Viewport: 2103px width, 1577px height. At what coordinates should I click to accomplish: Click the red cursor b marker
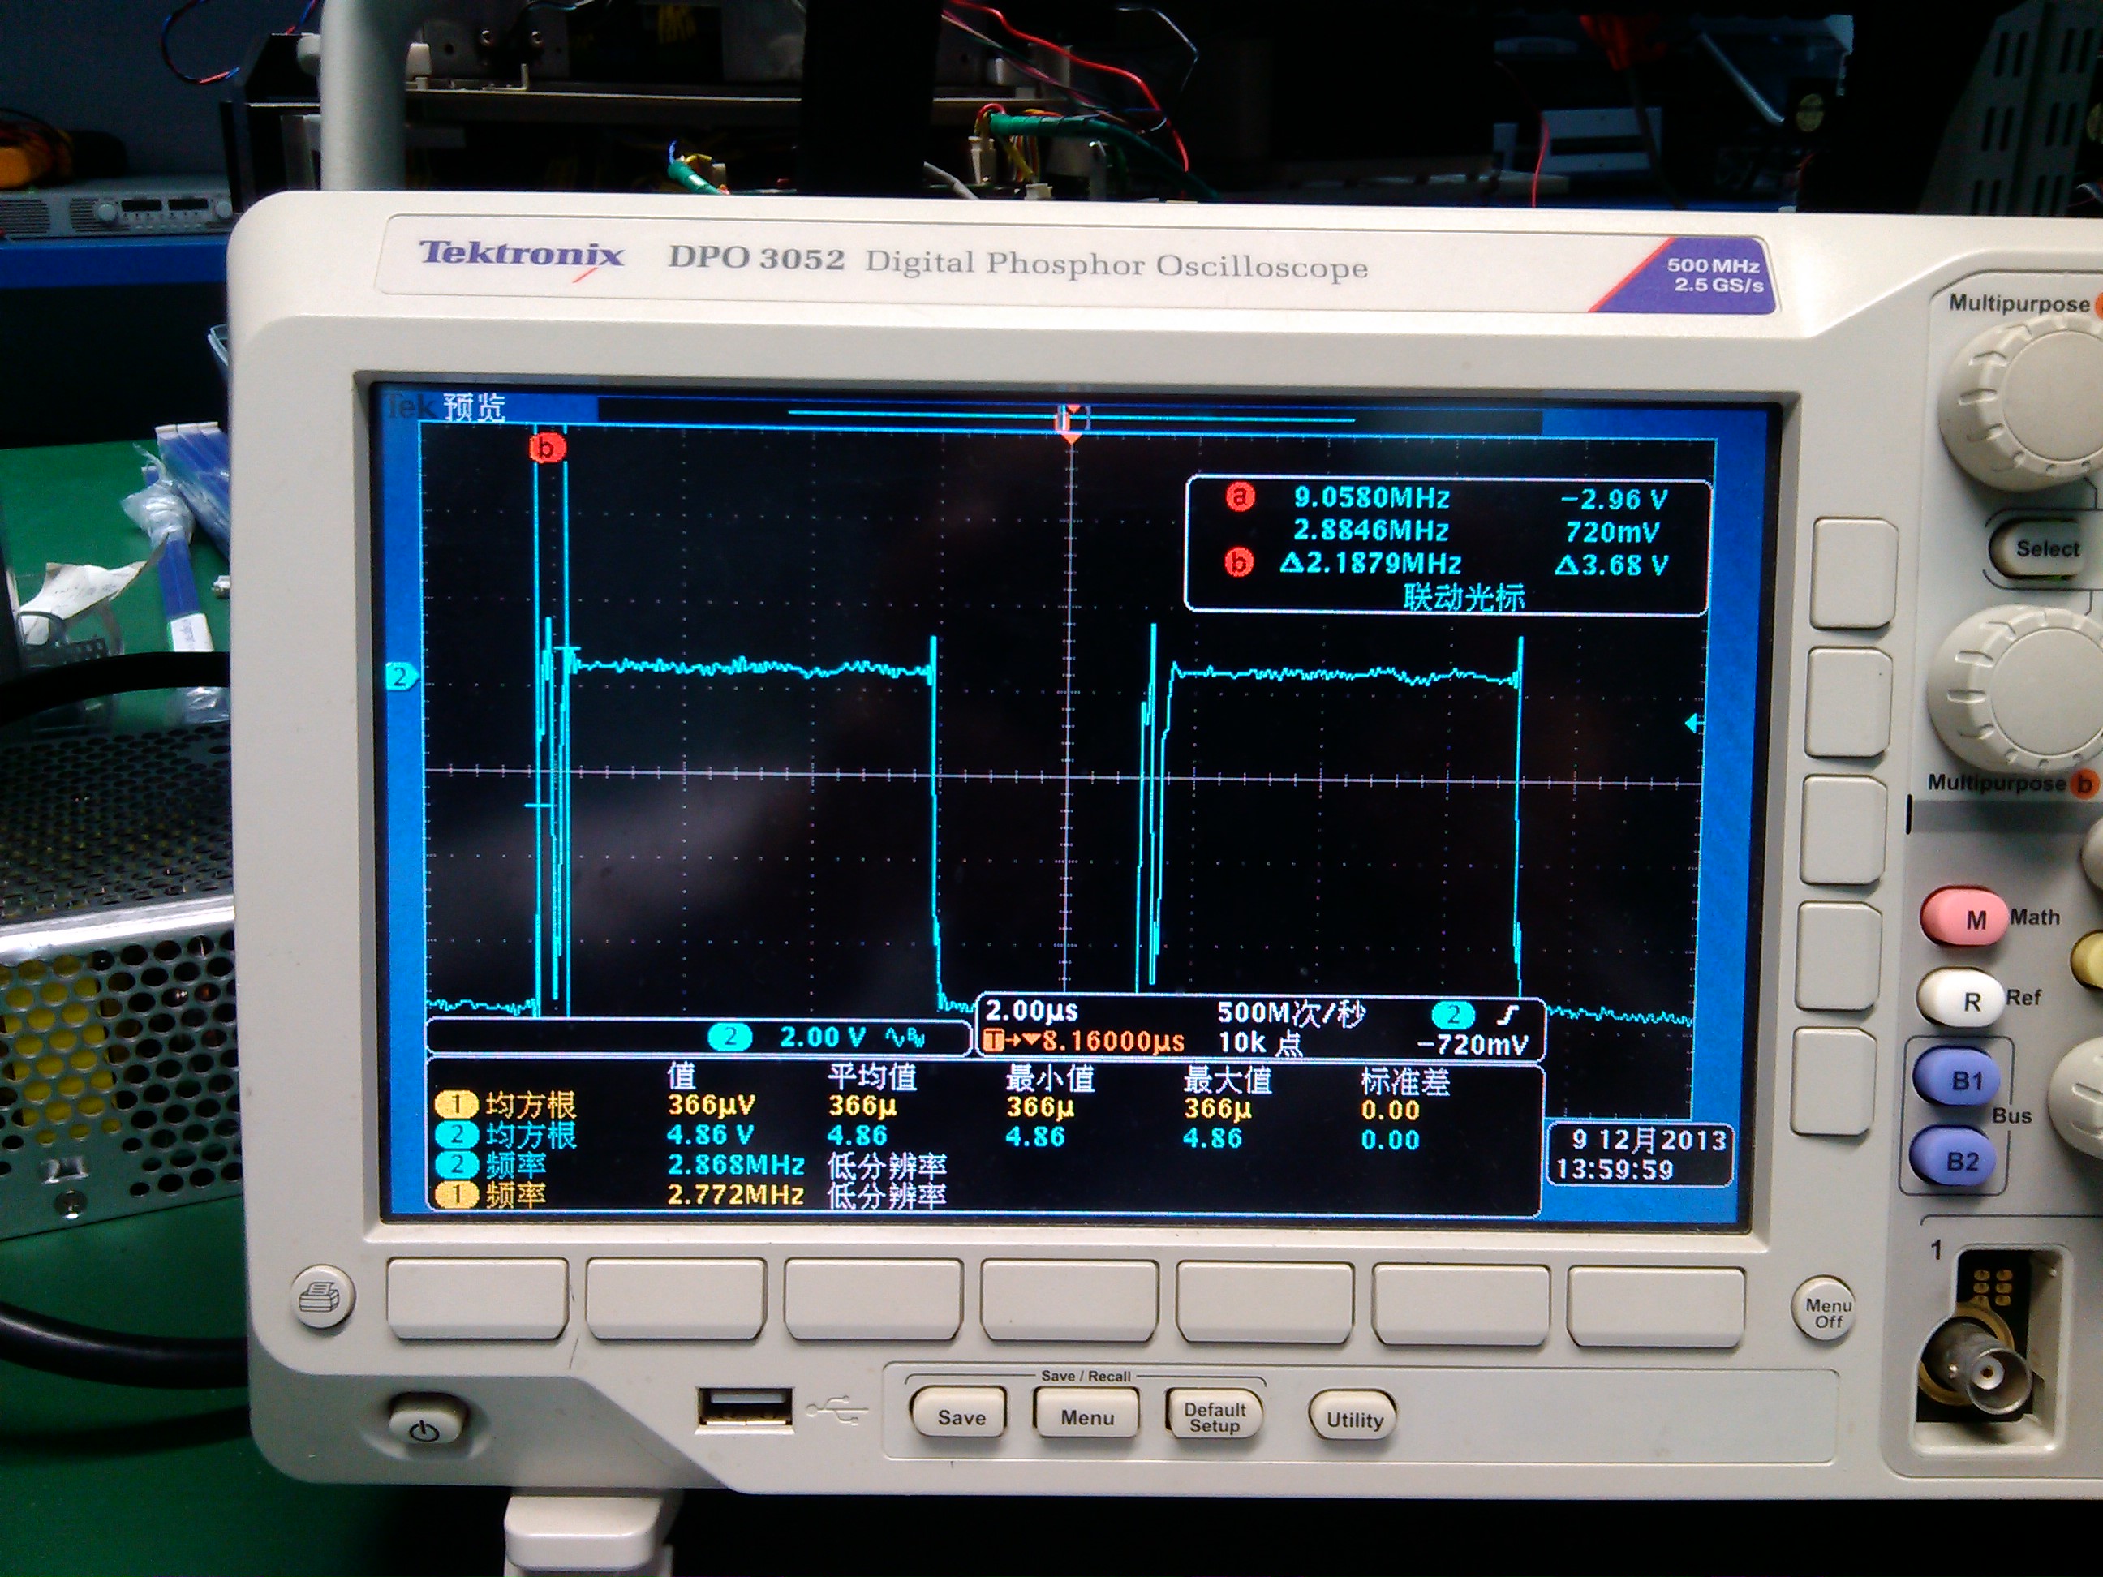(x=547, y=447)
